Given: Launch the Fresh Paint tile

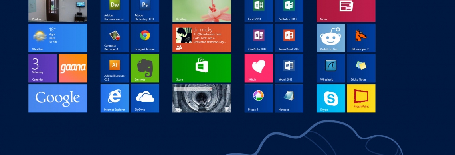Looking at the screenshot, I should tap(361, 98).
